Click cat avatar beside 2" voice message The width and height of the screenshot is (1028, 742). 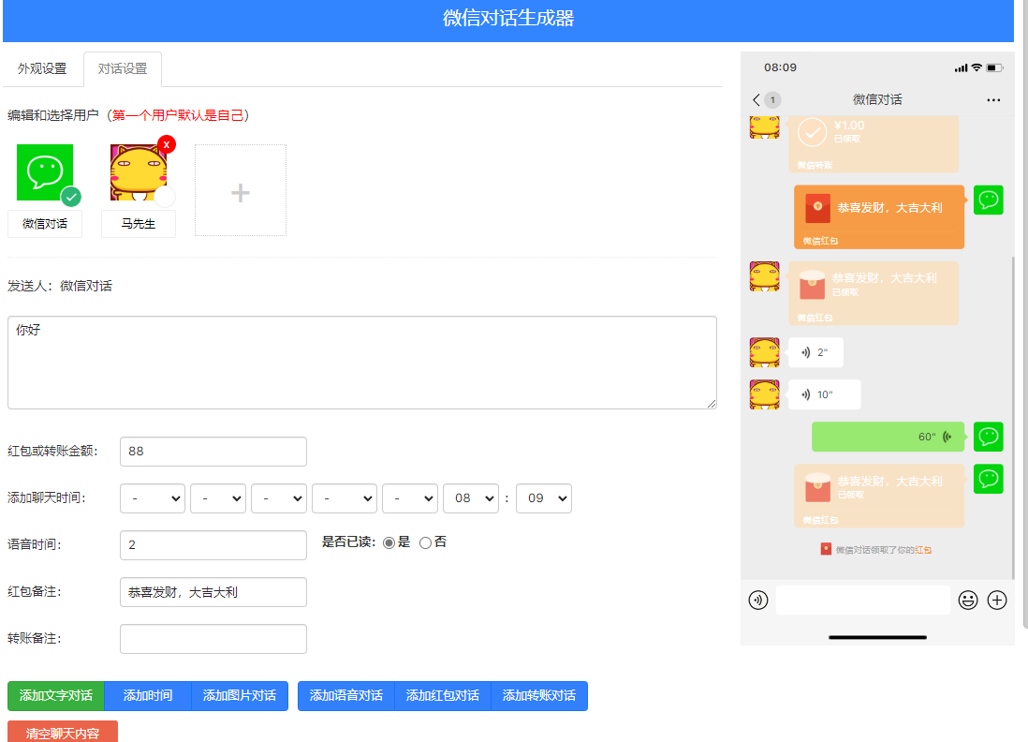click(764, 353)
